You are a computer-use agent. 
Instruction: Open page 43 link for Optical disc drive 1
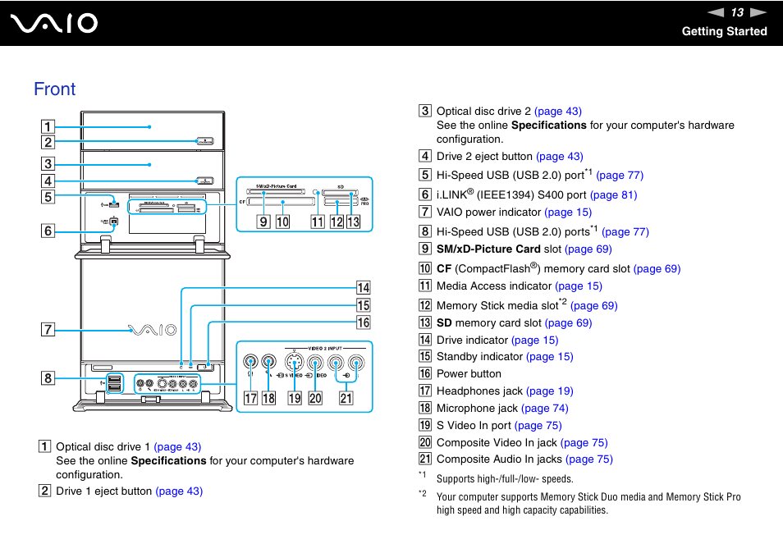177,446
